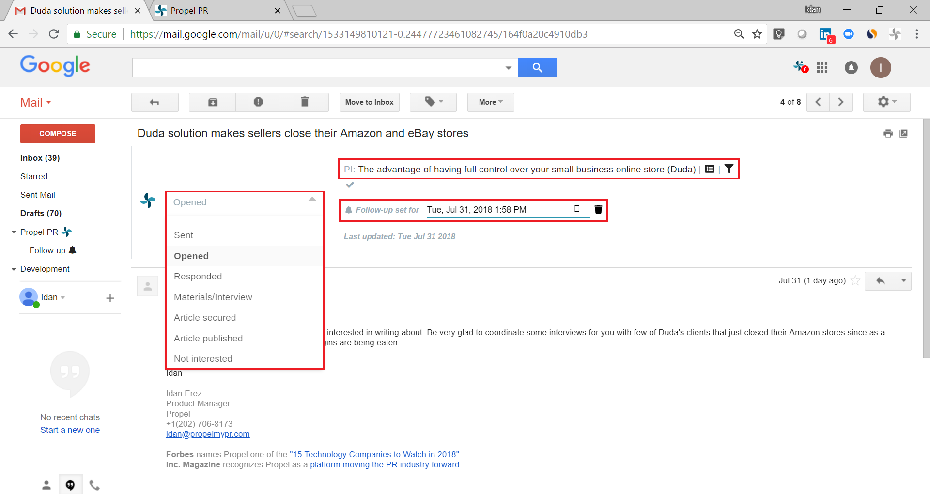
Task: Open Propel extension icon in Gmail header
Action: [800, 66]
